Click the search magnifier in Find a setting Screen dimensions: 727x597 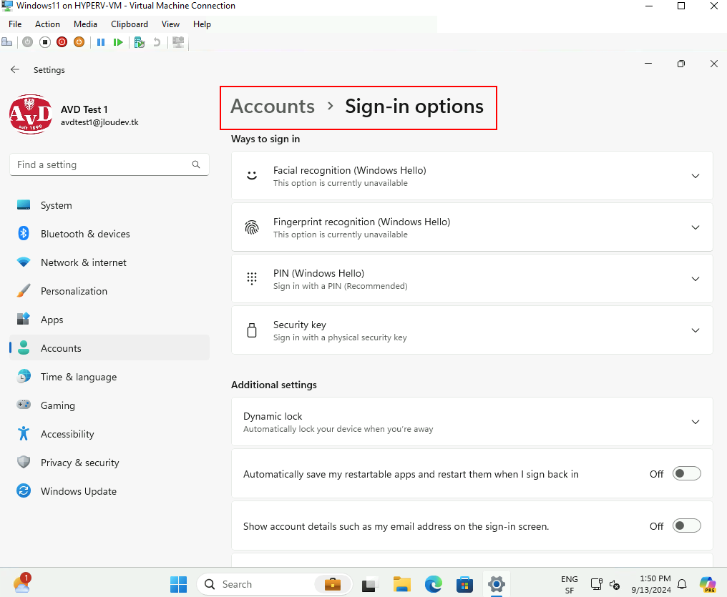(x=196, y=164)
